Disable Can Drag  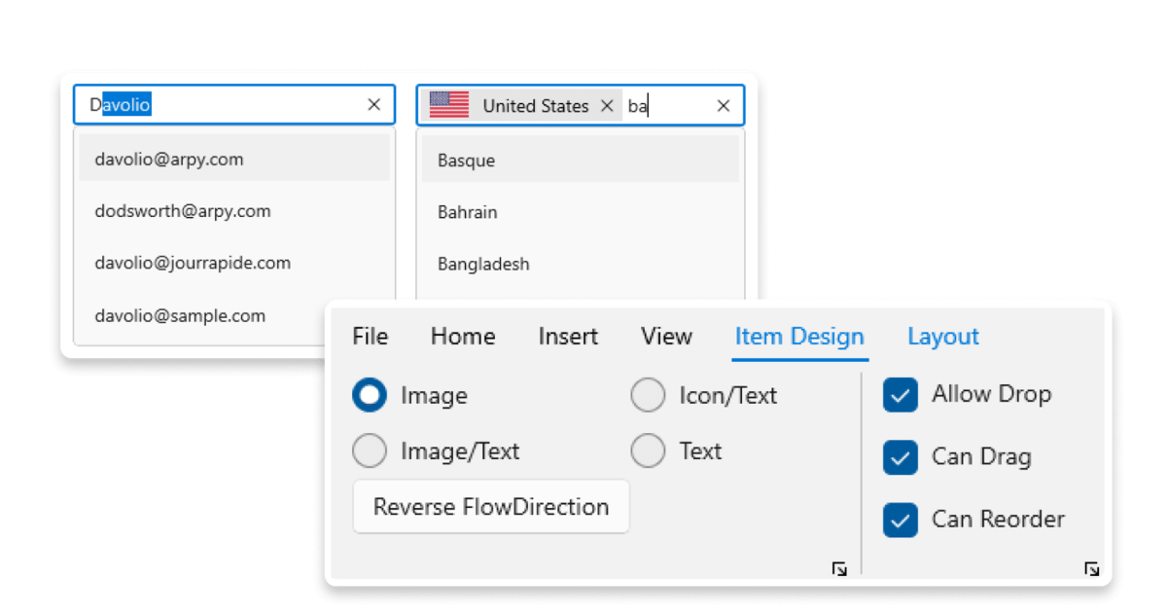[x=900, y=457]
